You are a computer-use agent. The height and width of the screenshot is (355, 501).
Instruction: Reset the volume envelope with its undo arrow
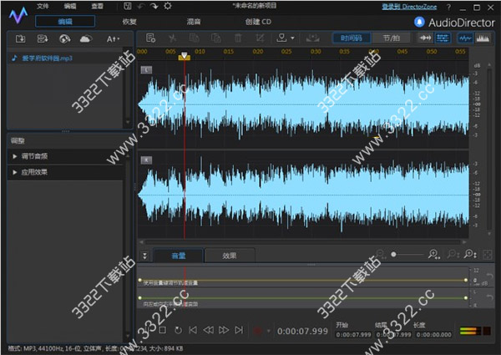click(x=489, y=276)
